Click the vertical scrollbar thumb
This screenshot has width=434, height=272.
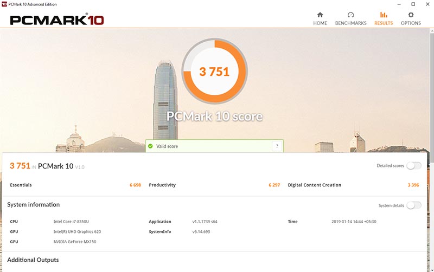(432, 97)
